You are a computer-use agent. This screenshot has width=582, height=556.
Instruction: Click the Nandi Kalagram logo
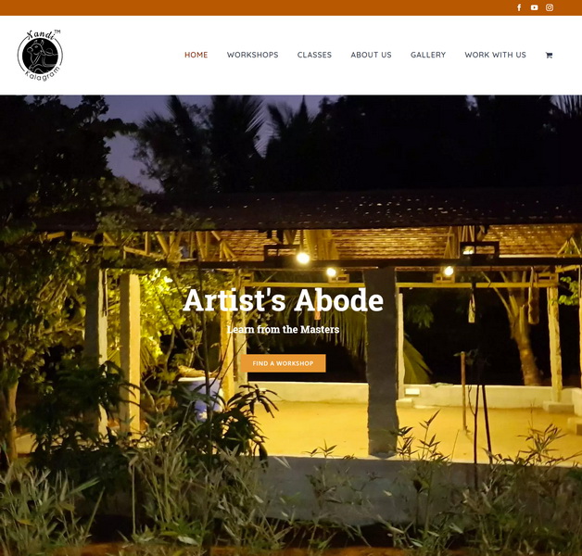[x=40, y=55]
